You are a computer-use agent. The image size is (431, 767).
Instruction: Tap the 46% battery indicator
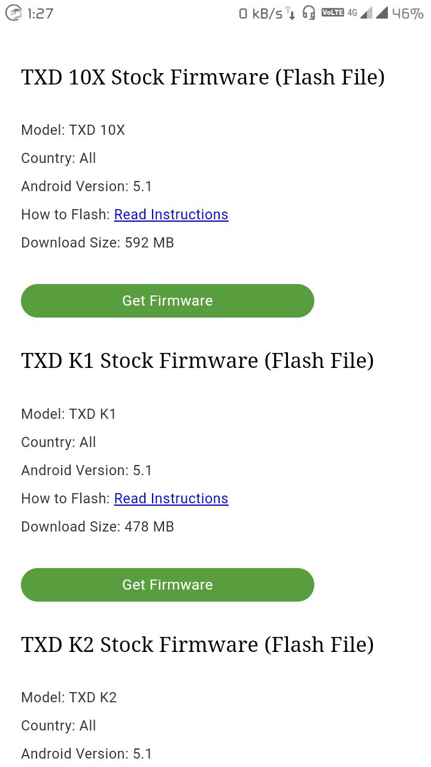tap(408, 13)
